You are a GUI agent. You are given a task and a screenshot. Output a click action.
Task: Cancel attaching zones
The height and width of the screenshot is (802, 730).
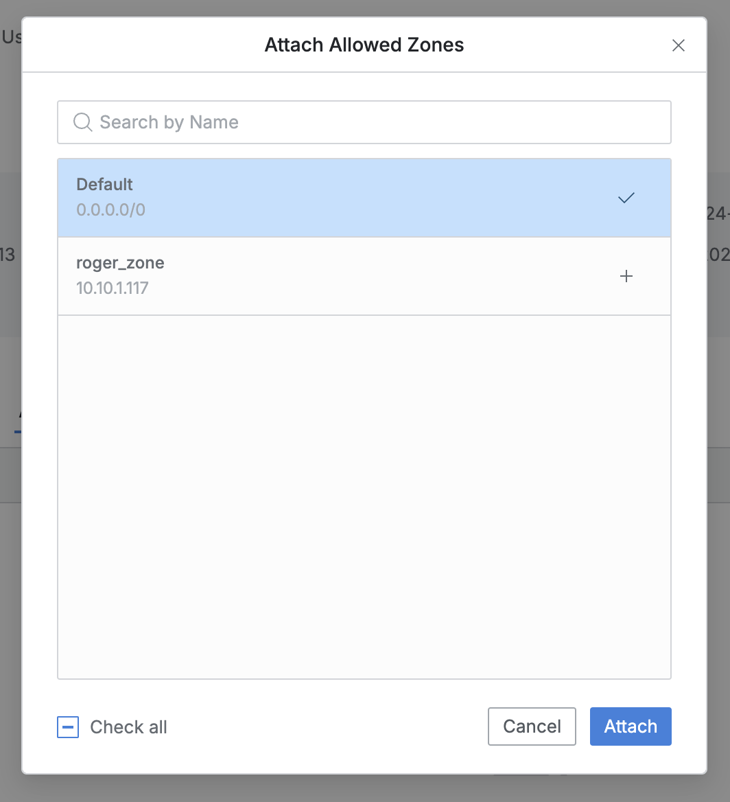pos(532,726)
